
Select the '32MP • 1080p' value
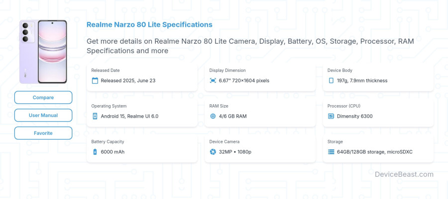(235, 152)
